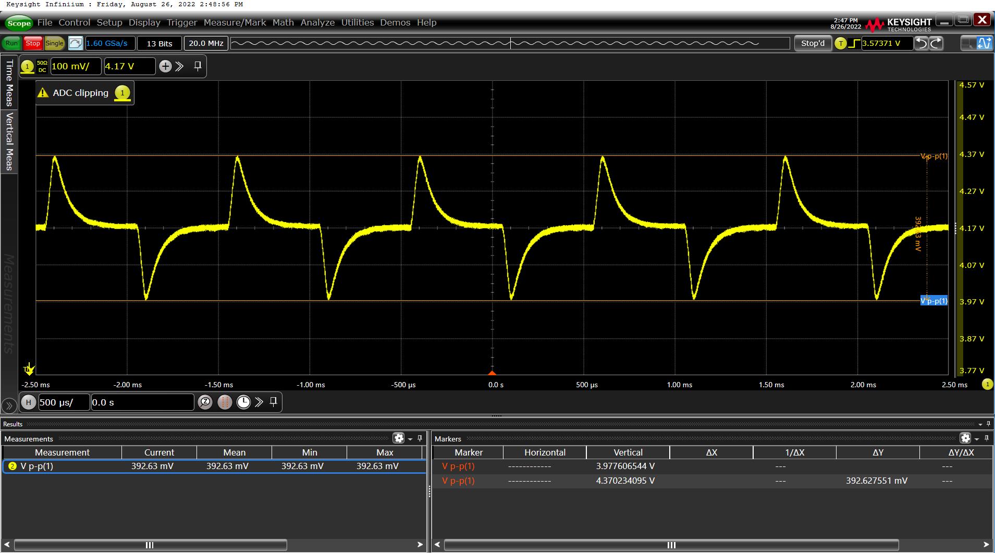Select the zoom box mode icon

(x=968, y=43)
